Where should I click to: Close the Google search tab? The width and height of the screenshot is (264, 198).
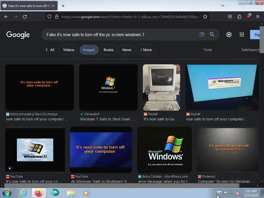(53, 6)
